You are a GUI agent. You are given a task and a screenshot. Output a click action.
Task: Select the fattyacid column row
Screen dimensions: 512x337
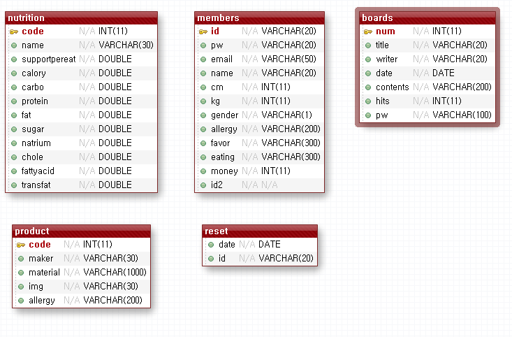click(38, 171)
